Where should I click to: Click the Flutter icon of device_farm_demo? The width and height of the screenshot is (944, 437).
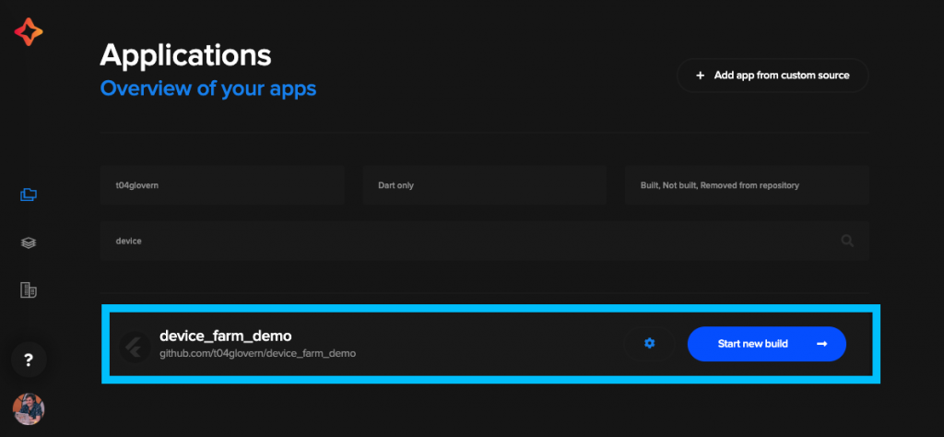pyautogui.click(x=136, y=347)
